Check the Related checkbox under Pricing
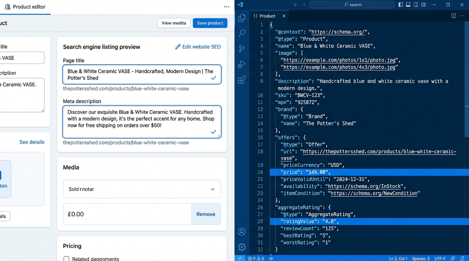The image size is (469, 261). [66, 259]
